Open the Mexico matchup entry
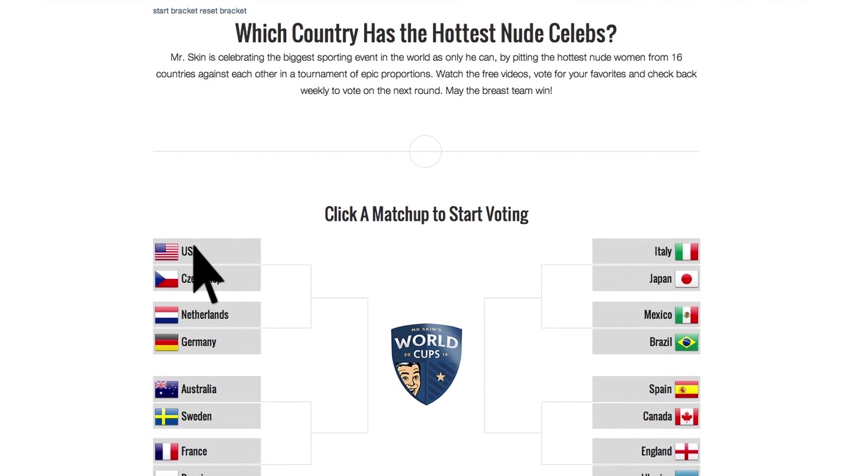This screenshot has width=846, height=476. coord(646,315)
